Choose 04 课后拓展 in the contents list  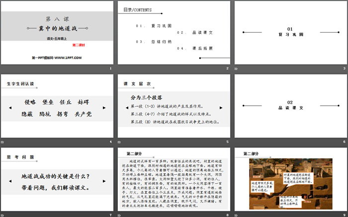[x=188, y=49]
